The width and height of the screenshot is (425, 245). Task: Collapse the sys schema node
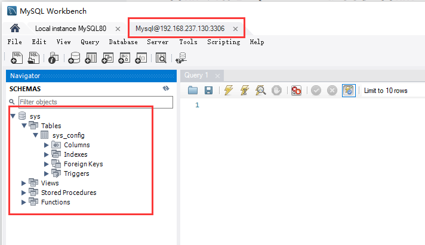(x=13, y=116)
